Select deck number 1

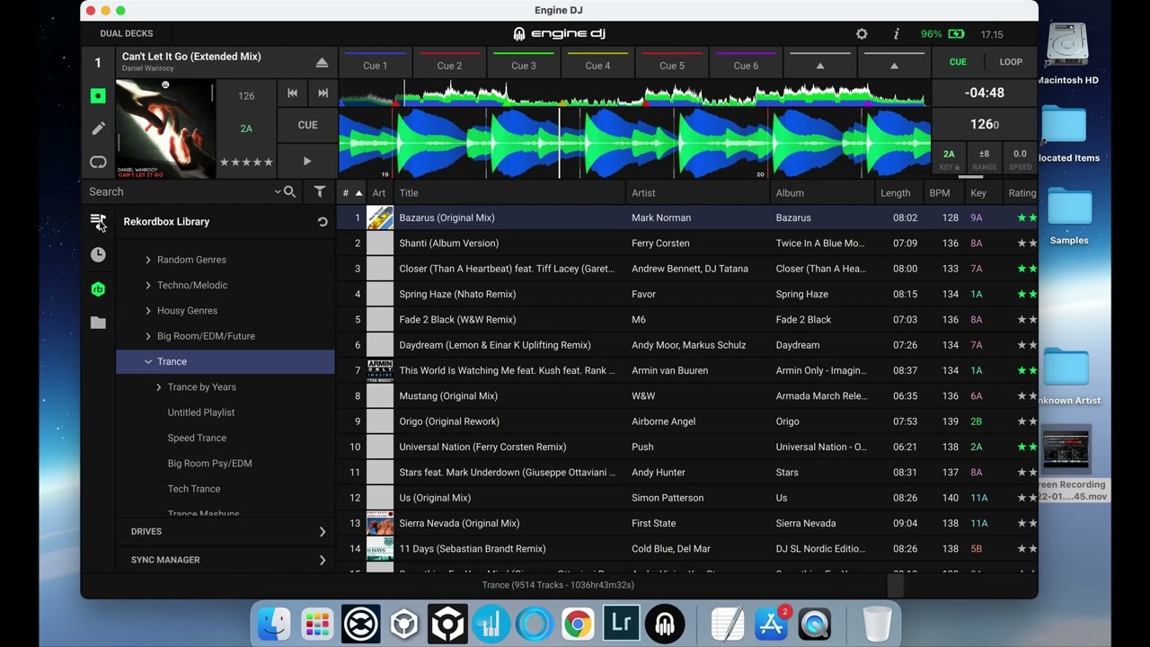98,63
